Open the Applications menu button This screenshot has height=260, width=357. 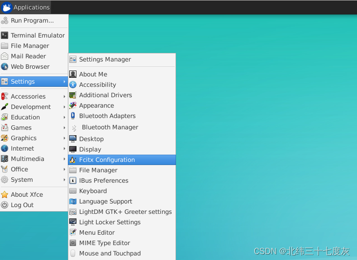coord(25,7)
